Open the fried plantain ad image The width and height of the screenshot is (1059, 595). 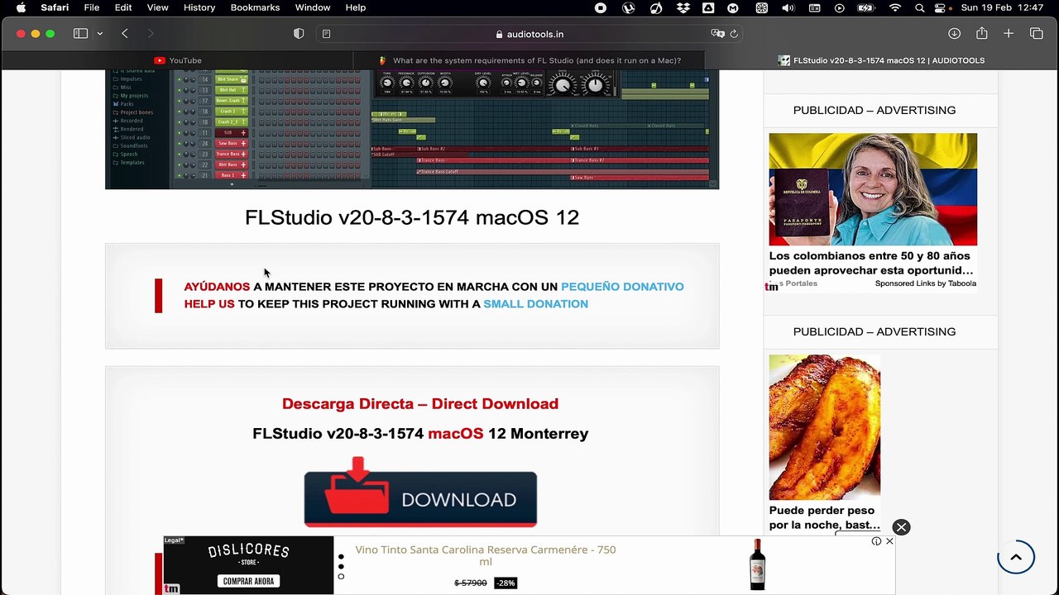click(824, 427)
